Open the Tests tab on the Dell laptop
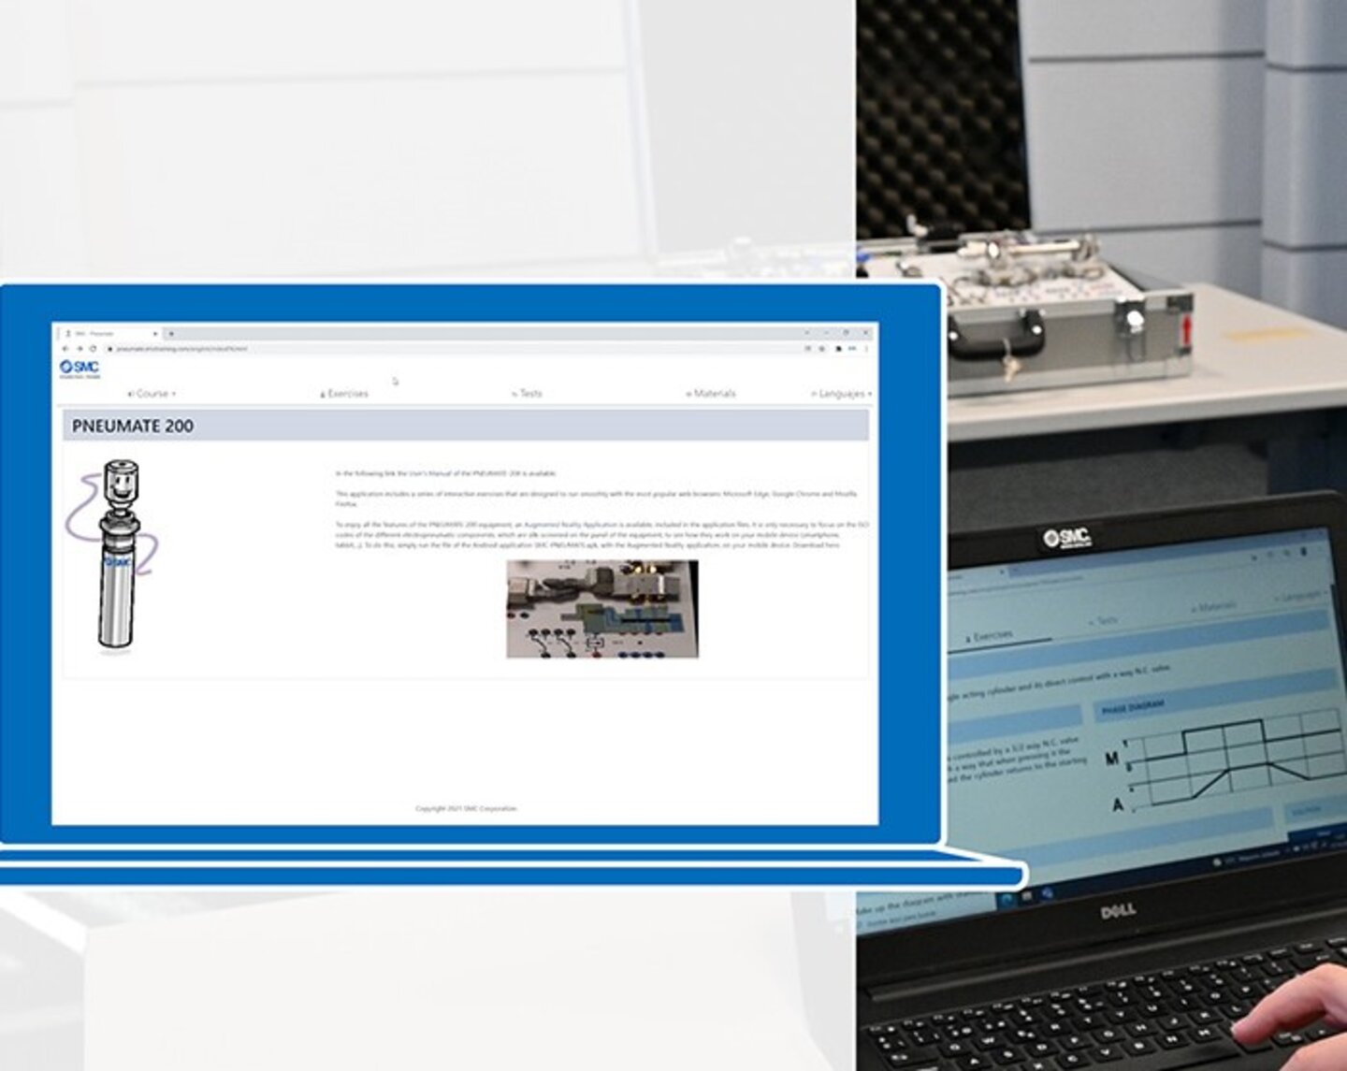Screen dimensions: 1347x1071 point(1104,620)
